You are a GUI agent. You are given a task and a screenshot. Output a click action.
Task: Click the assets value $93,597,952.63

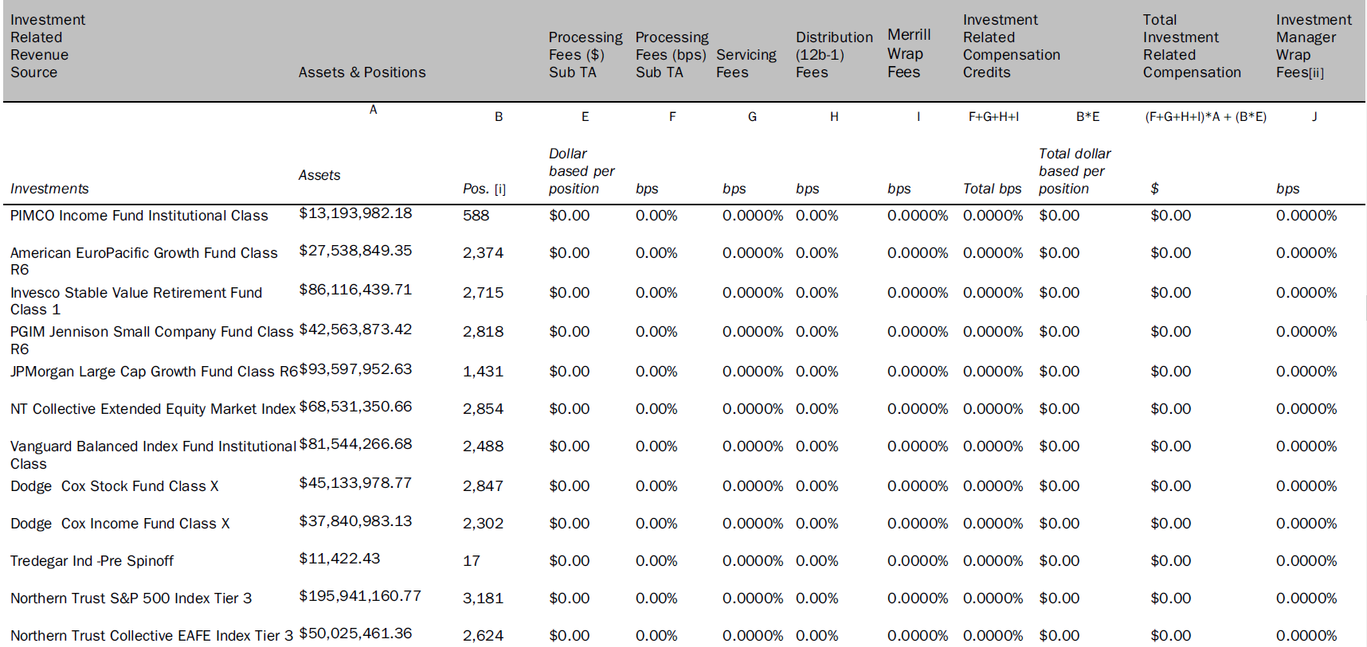355,369
